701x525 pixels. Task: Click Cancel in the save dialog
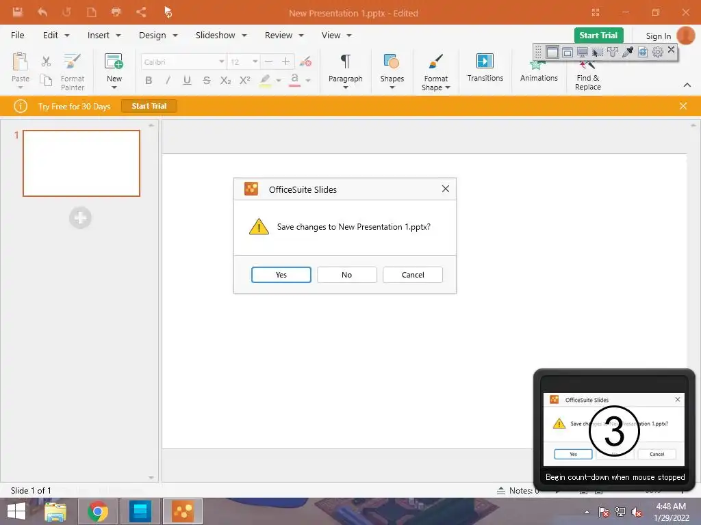point(413,275)
